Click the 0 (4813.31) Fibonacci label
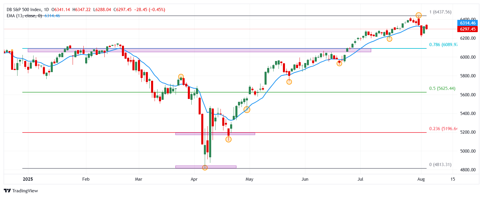Image resolution: width=483 pixels, height=197 pixels. 440,165
